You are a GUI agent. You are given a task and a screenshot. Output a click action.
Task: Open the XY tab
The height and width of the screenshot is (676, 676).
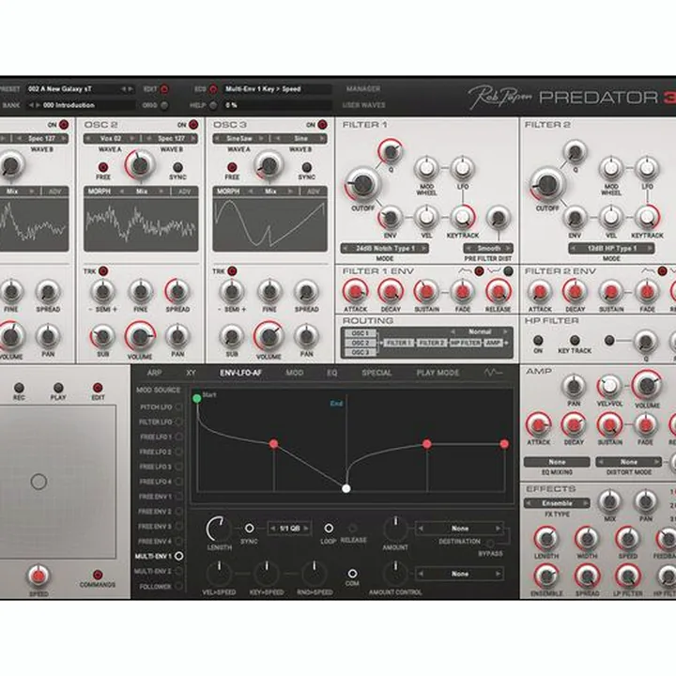tap(191, 373)
